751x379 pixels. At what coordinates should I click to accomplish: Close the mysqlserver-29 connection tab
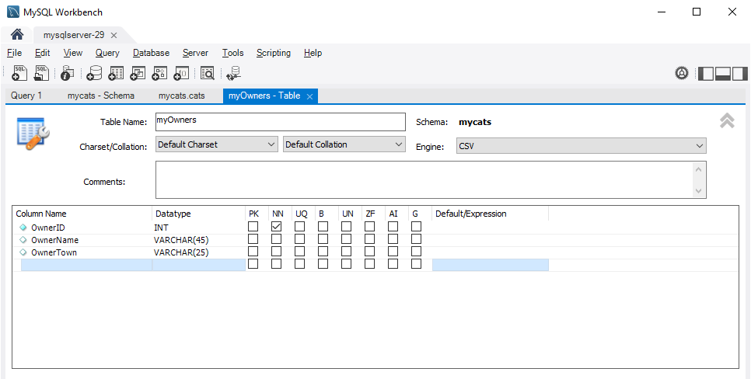pyautogui.click(x=114, y=35)
